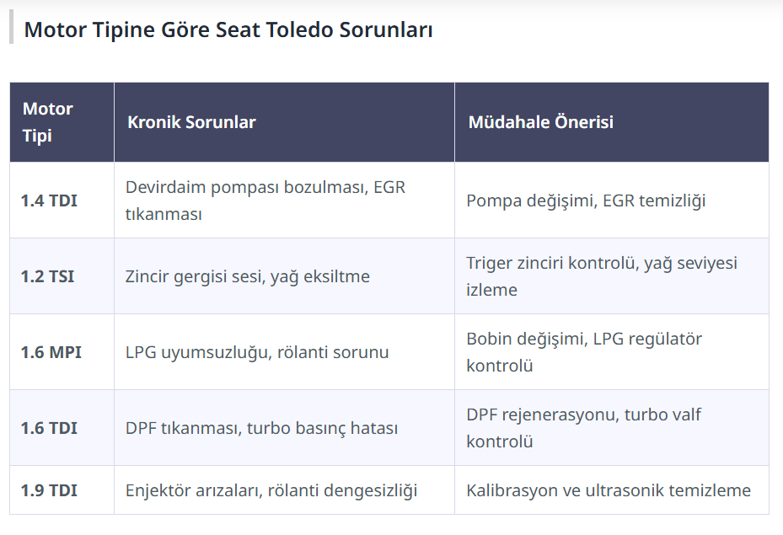
Task: Click the Devirdaim pompası bozulması problem cell
Action: point(265,201)
